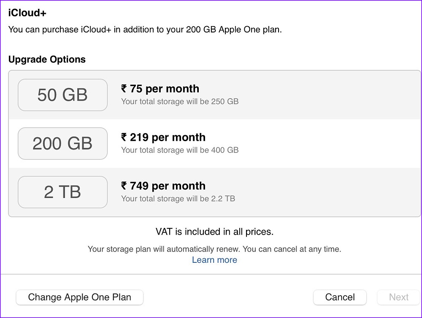Click the Upgrade Options heading
The width and height of the screenshot is (422, 318).
pos(47,59)
